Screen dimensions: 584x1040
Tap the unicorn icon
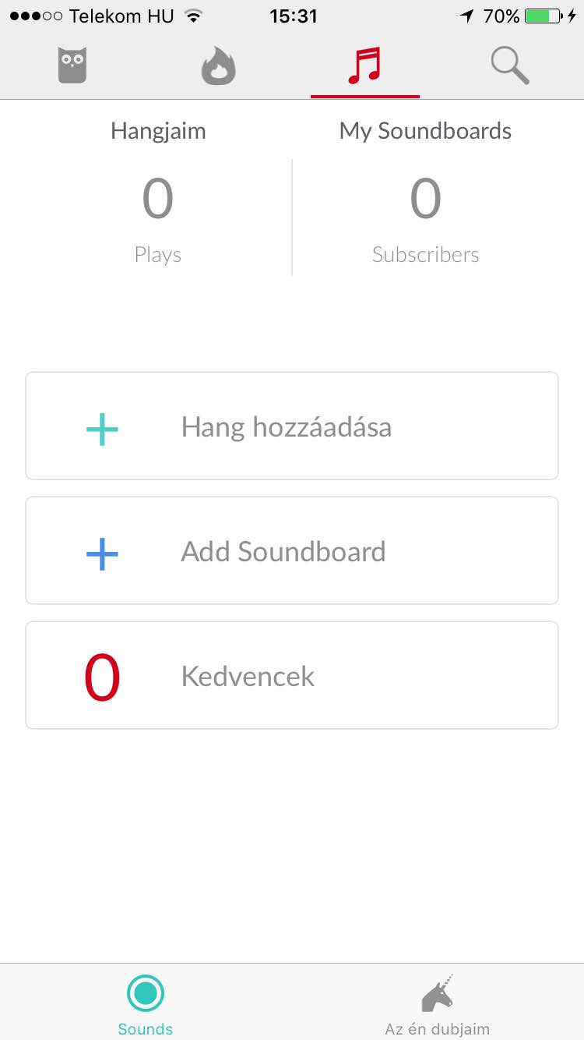pyautogui.click(x=438, y=994)
